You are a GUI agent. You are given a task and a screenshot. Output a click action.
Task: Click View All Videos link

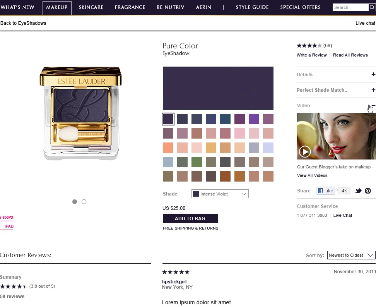[312, 175]
